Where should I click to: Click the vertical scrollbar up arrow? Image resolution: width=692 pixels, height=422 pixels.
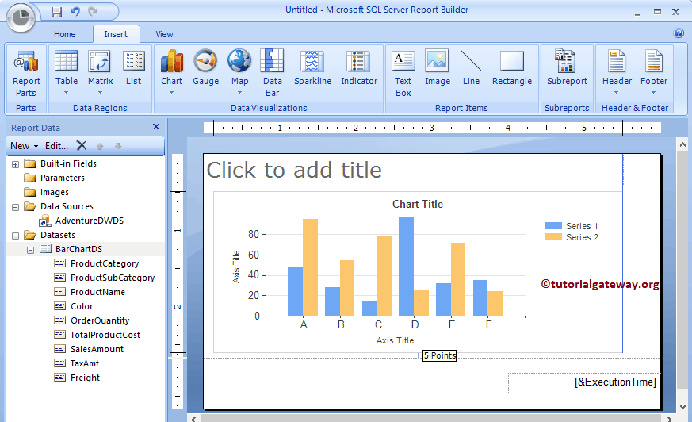point(682,144)
